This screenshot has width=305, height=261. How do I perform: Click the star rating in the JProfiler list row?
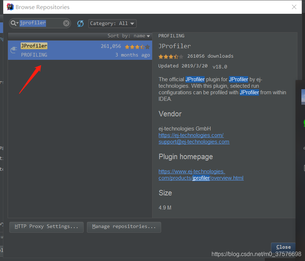[137, 47]
